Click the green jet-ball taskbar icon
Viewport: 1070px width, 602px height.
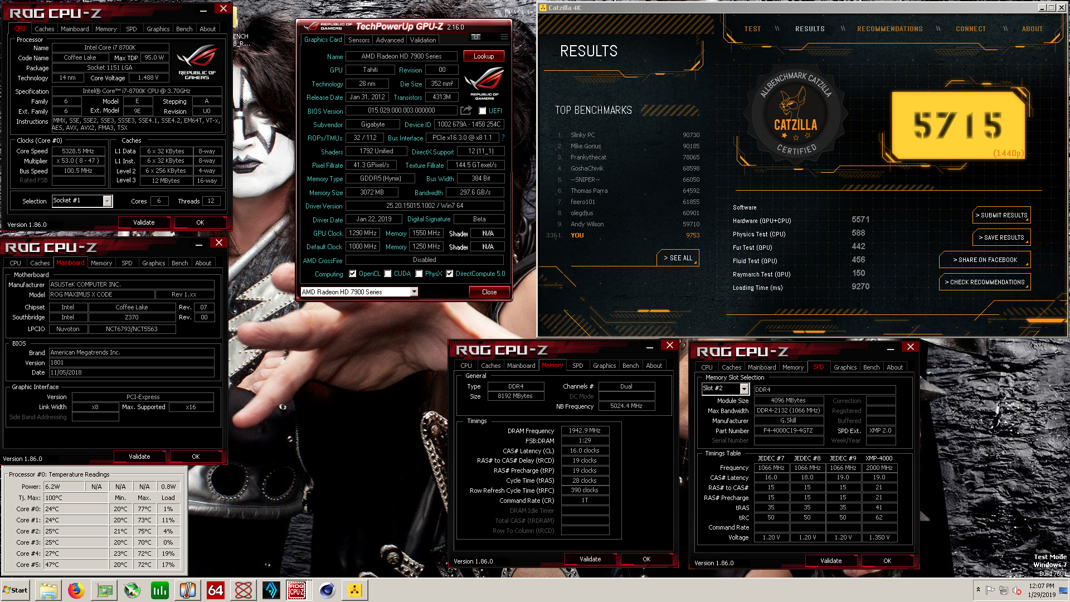point(132,590)
